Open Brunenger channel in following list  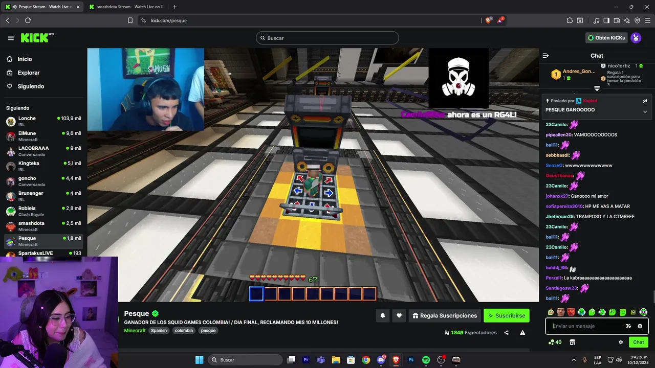pyautogui.click(x=43, y=196)
